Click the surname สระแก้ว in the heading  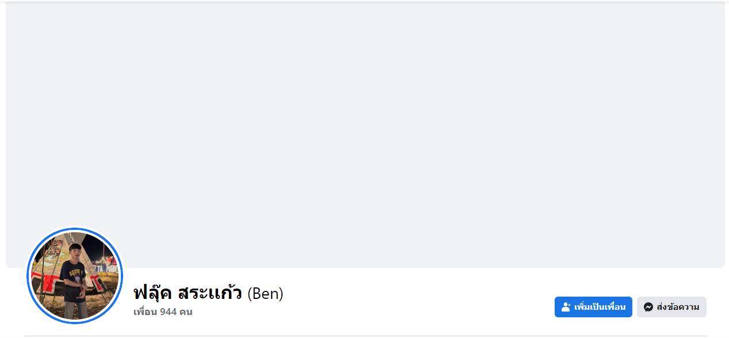click(x=209, y=294)
